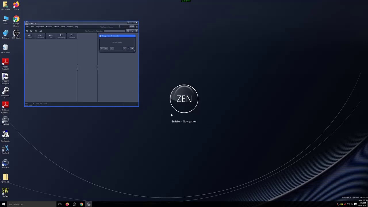This screenshot has height=207, width=368.
Task: Load a workspace configuration via folder icon
Action: click(128, 31)
